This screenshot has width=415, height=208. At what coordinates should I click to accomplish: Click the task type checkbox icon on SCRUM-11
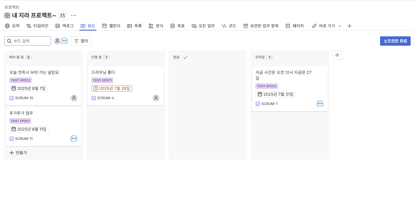pos(12,139)
